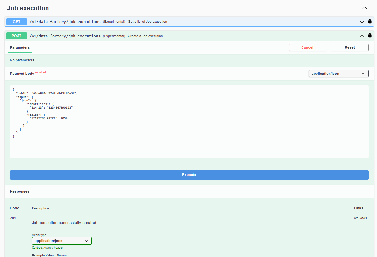The width and height of the screenshot is (377, 257).
Task: Click the green POST method badge
Action: [x=17, y=36]
